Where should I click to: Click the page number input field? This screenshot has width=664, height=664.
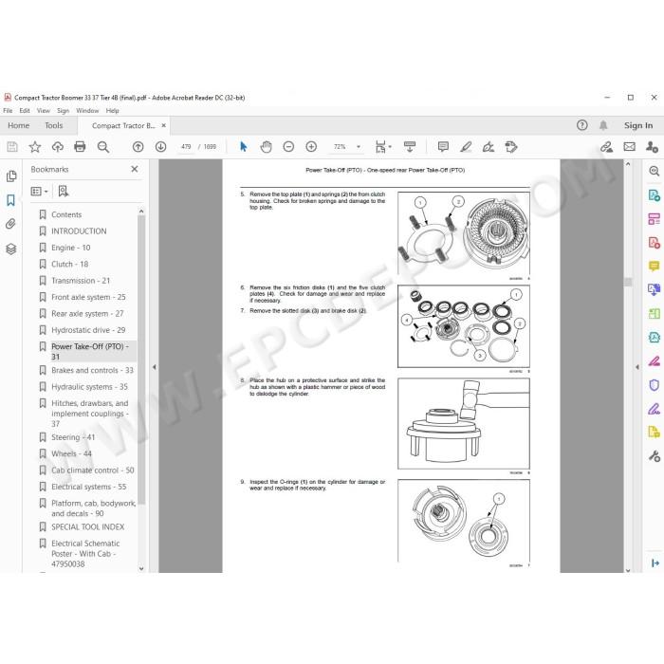tap(186, 147)
